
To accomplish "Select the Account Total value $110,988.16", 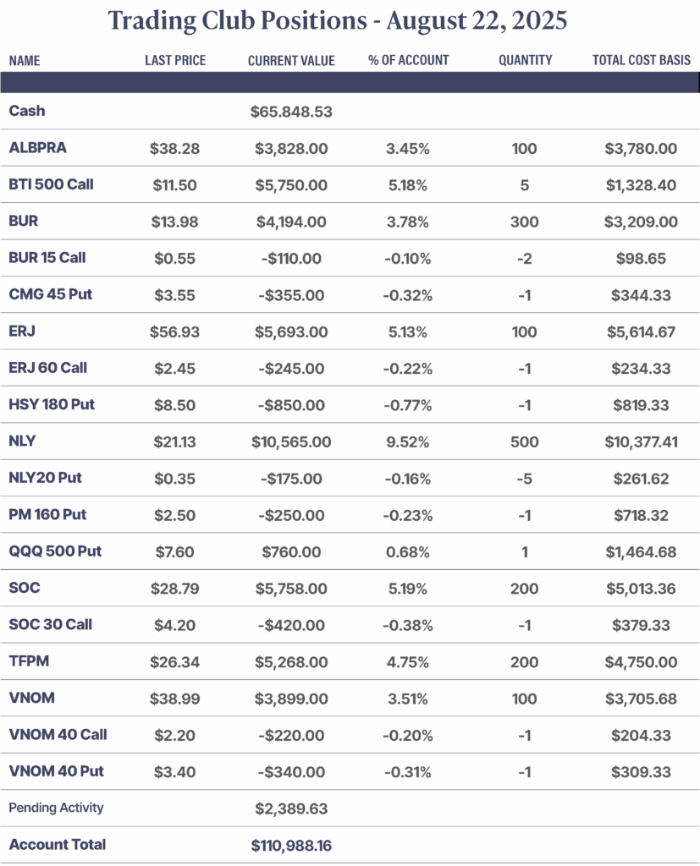I will pyautogui.click(x=291, y=846).
